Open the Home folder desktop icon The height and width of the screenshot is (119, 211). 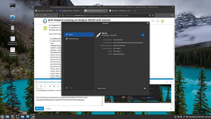(13, 18)
